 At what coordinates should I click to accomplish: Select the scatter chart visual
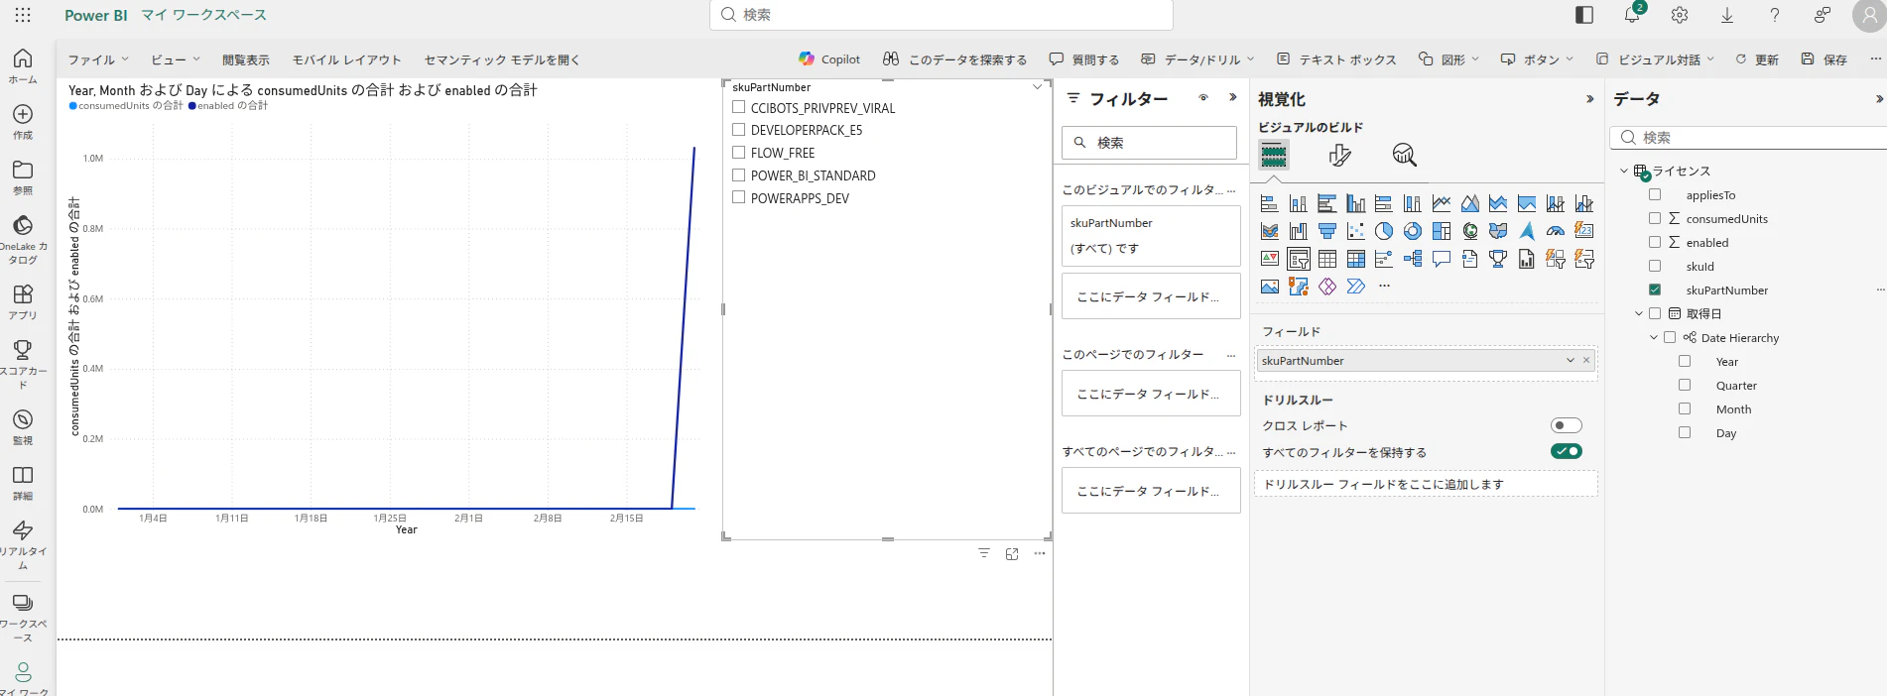[1355, 231]
